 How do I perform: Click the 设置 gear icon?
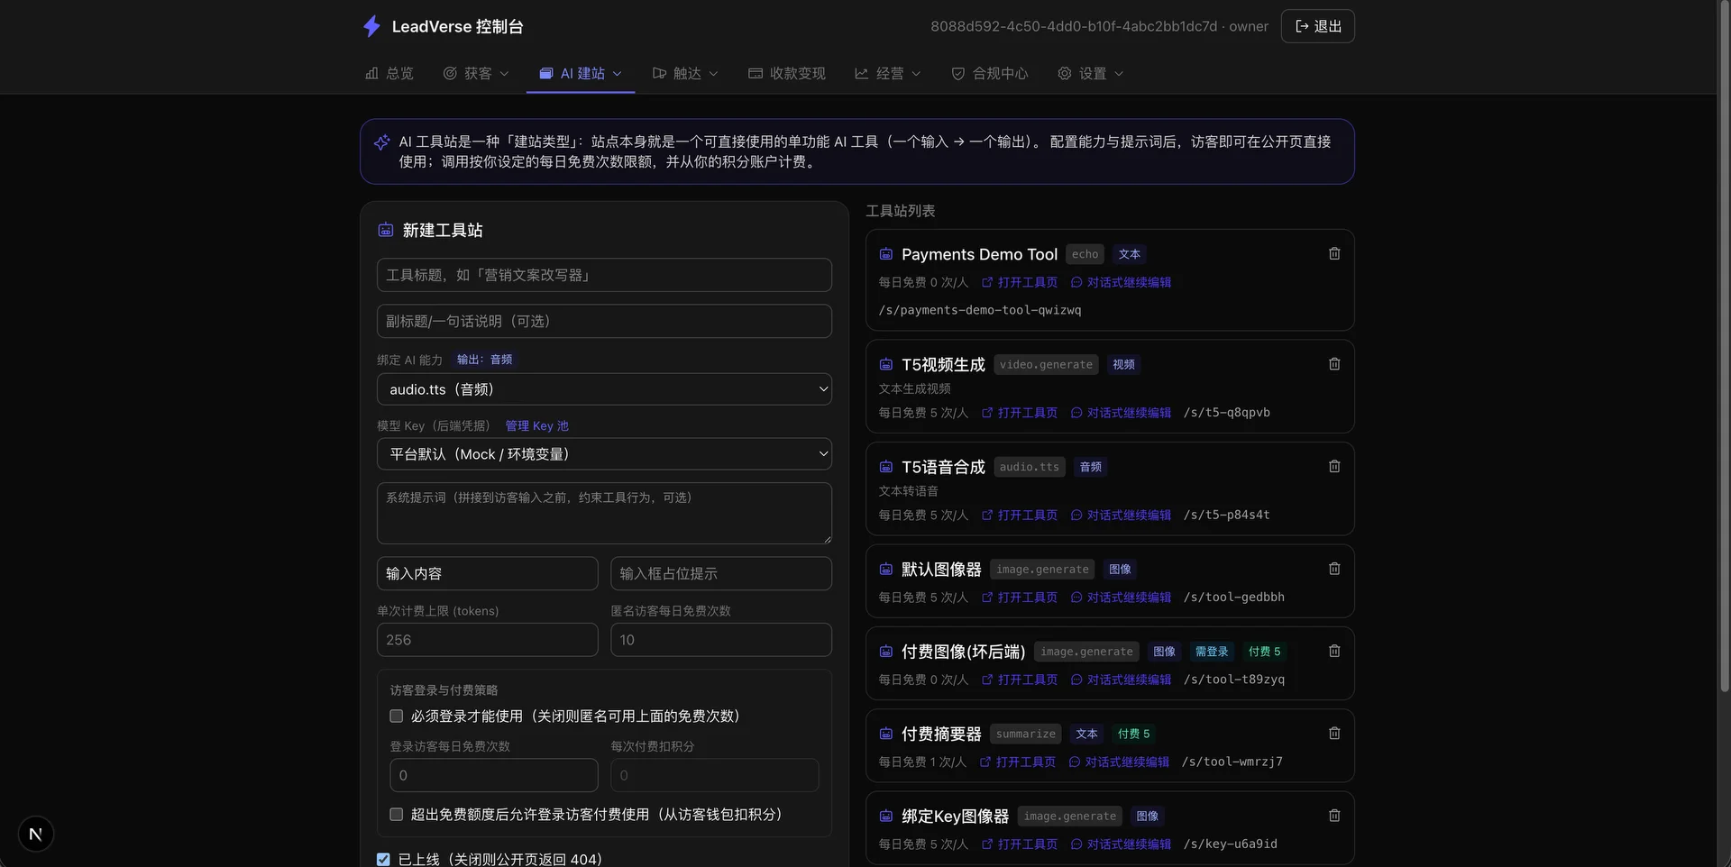point(1065,73)
